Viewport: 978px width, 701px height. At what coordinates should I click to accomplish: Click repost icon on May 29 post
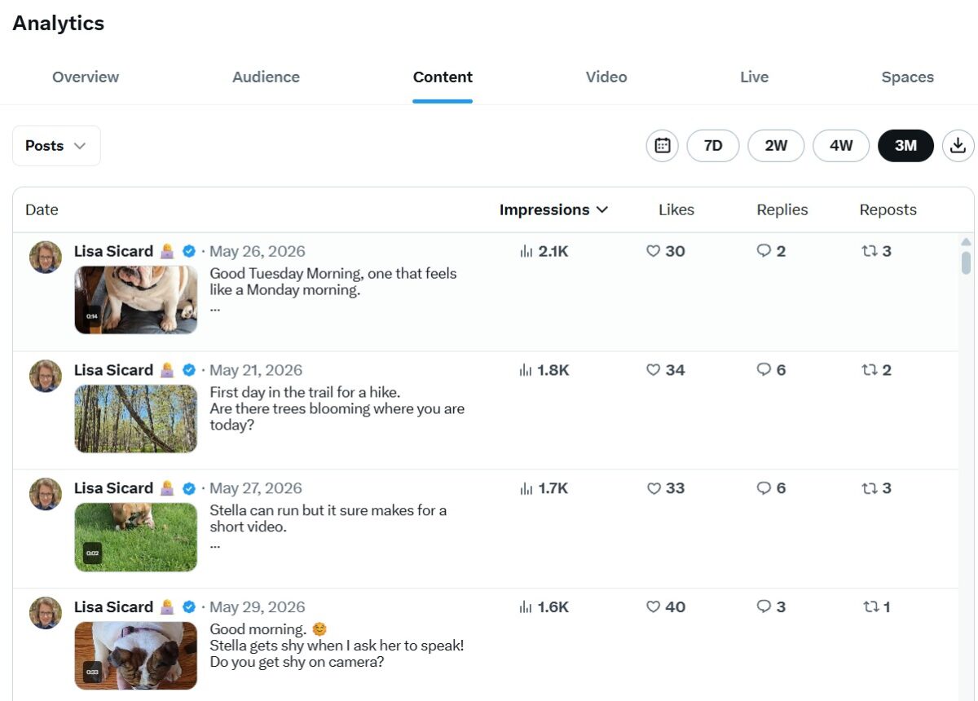tap(870, 608)
